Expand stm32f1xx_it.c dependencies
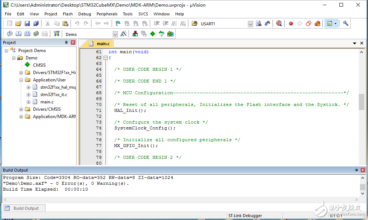368x220 pixels. [28, 95]
